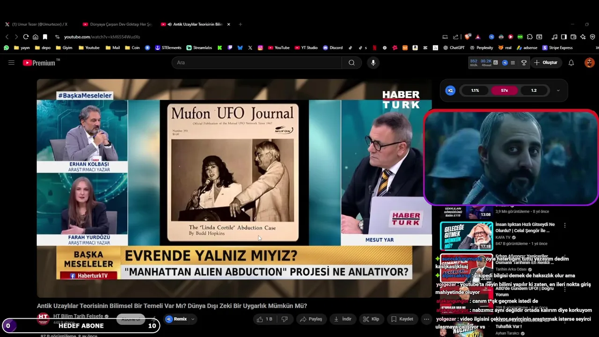Click the YouTube search magnifier button
The width and height of the screenshot is (599, 337).
[351, 62]
